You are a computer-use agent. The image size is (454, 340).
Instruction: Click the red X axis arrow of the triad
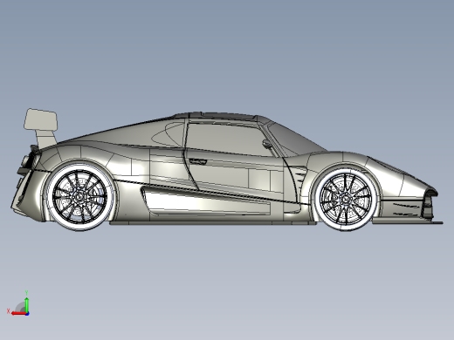tap(18, 314)
